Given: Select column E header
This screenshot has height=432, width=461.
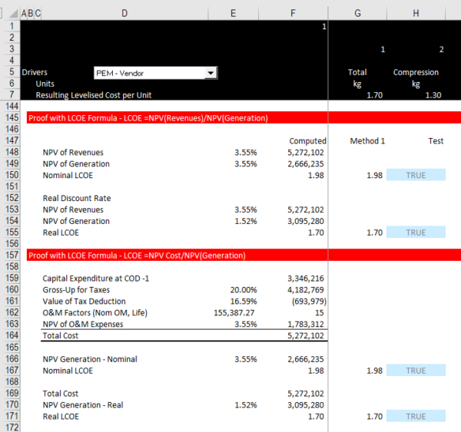Looking at the screenshot, I should pyautogui.click(x=234, y=13).
